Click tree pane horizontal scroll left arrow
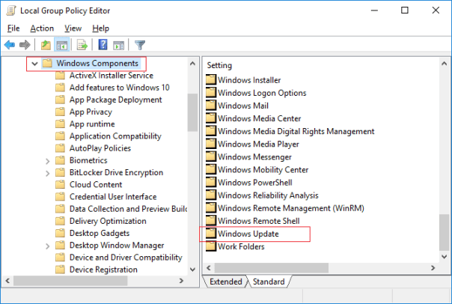This screenshot has height=304, width=452. click(7, 281)
